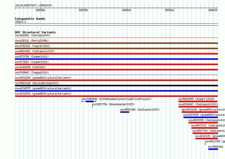Click the nsv6507740 variant label

coord(209,131)
